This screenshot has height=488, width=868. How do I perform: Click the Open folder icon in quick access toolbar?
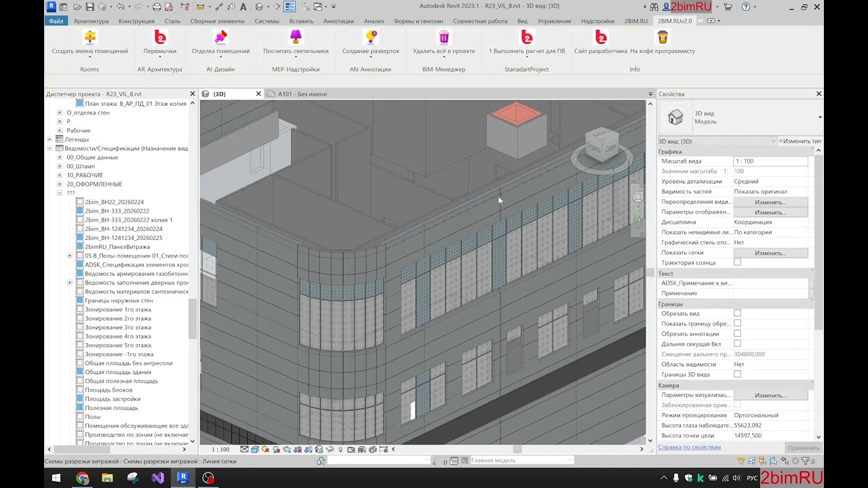click(77, 7)
